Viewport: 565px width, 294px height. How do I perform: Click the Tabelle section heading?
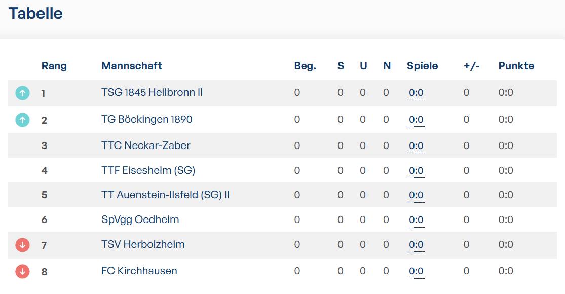pyautogui.click(x=35, y=13)
